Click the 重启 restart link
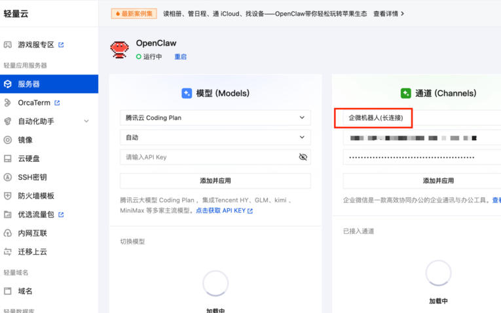This screenshot has height=313, width=501. click(180, 57)
